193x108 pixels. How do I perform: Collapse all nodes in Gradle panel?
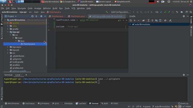coord(152,20)
